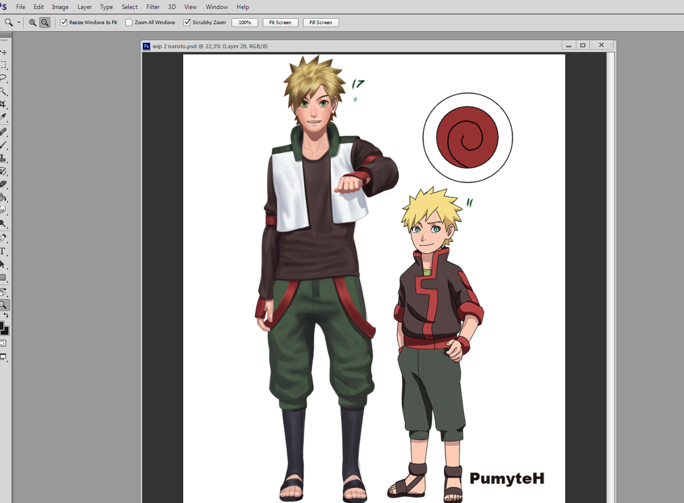The width and height of the screenshot is (684, 503).
Task: Open the File menu
Action: [21, 7]
